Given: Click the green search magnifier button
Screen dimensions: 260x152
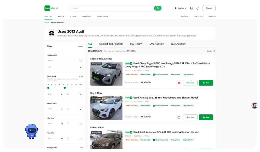Looking at the screenshot, I should (x=158, y=8).
